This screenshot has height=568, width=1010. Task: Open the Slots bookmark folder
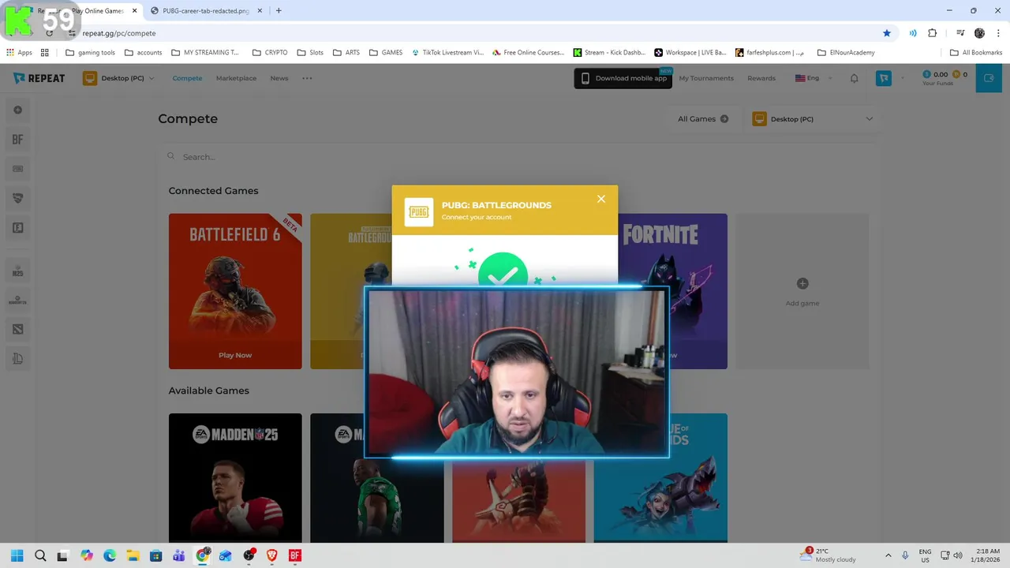tap(310, 53)
